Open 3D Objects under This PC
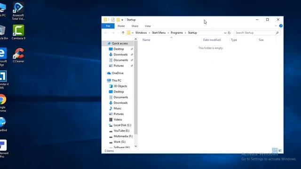Viewport: 301px width, 169px height. coord(120,86)
